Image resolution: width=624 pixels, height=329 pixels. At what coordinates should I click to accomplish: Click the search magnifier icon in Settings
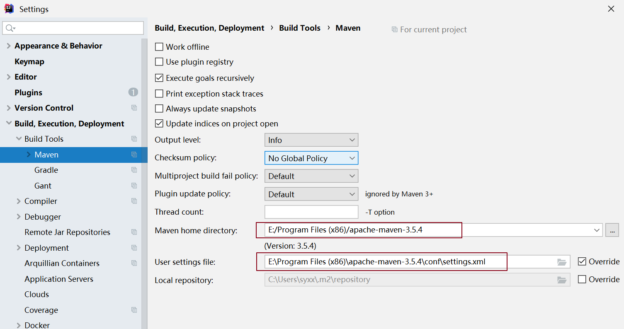tap(10, 28)
